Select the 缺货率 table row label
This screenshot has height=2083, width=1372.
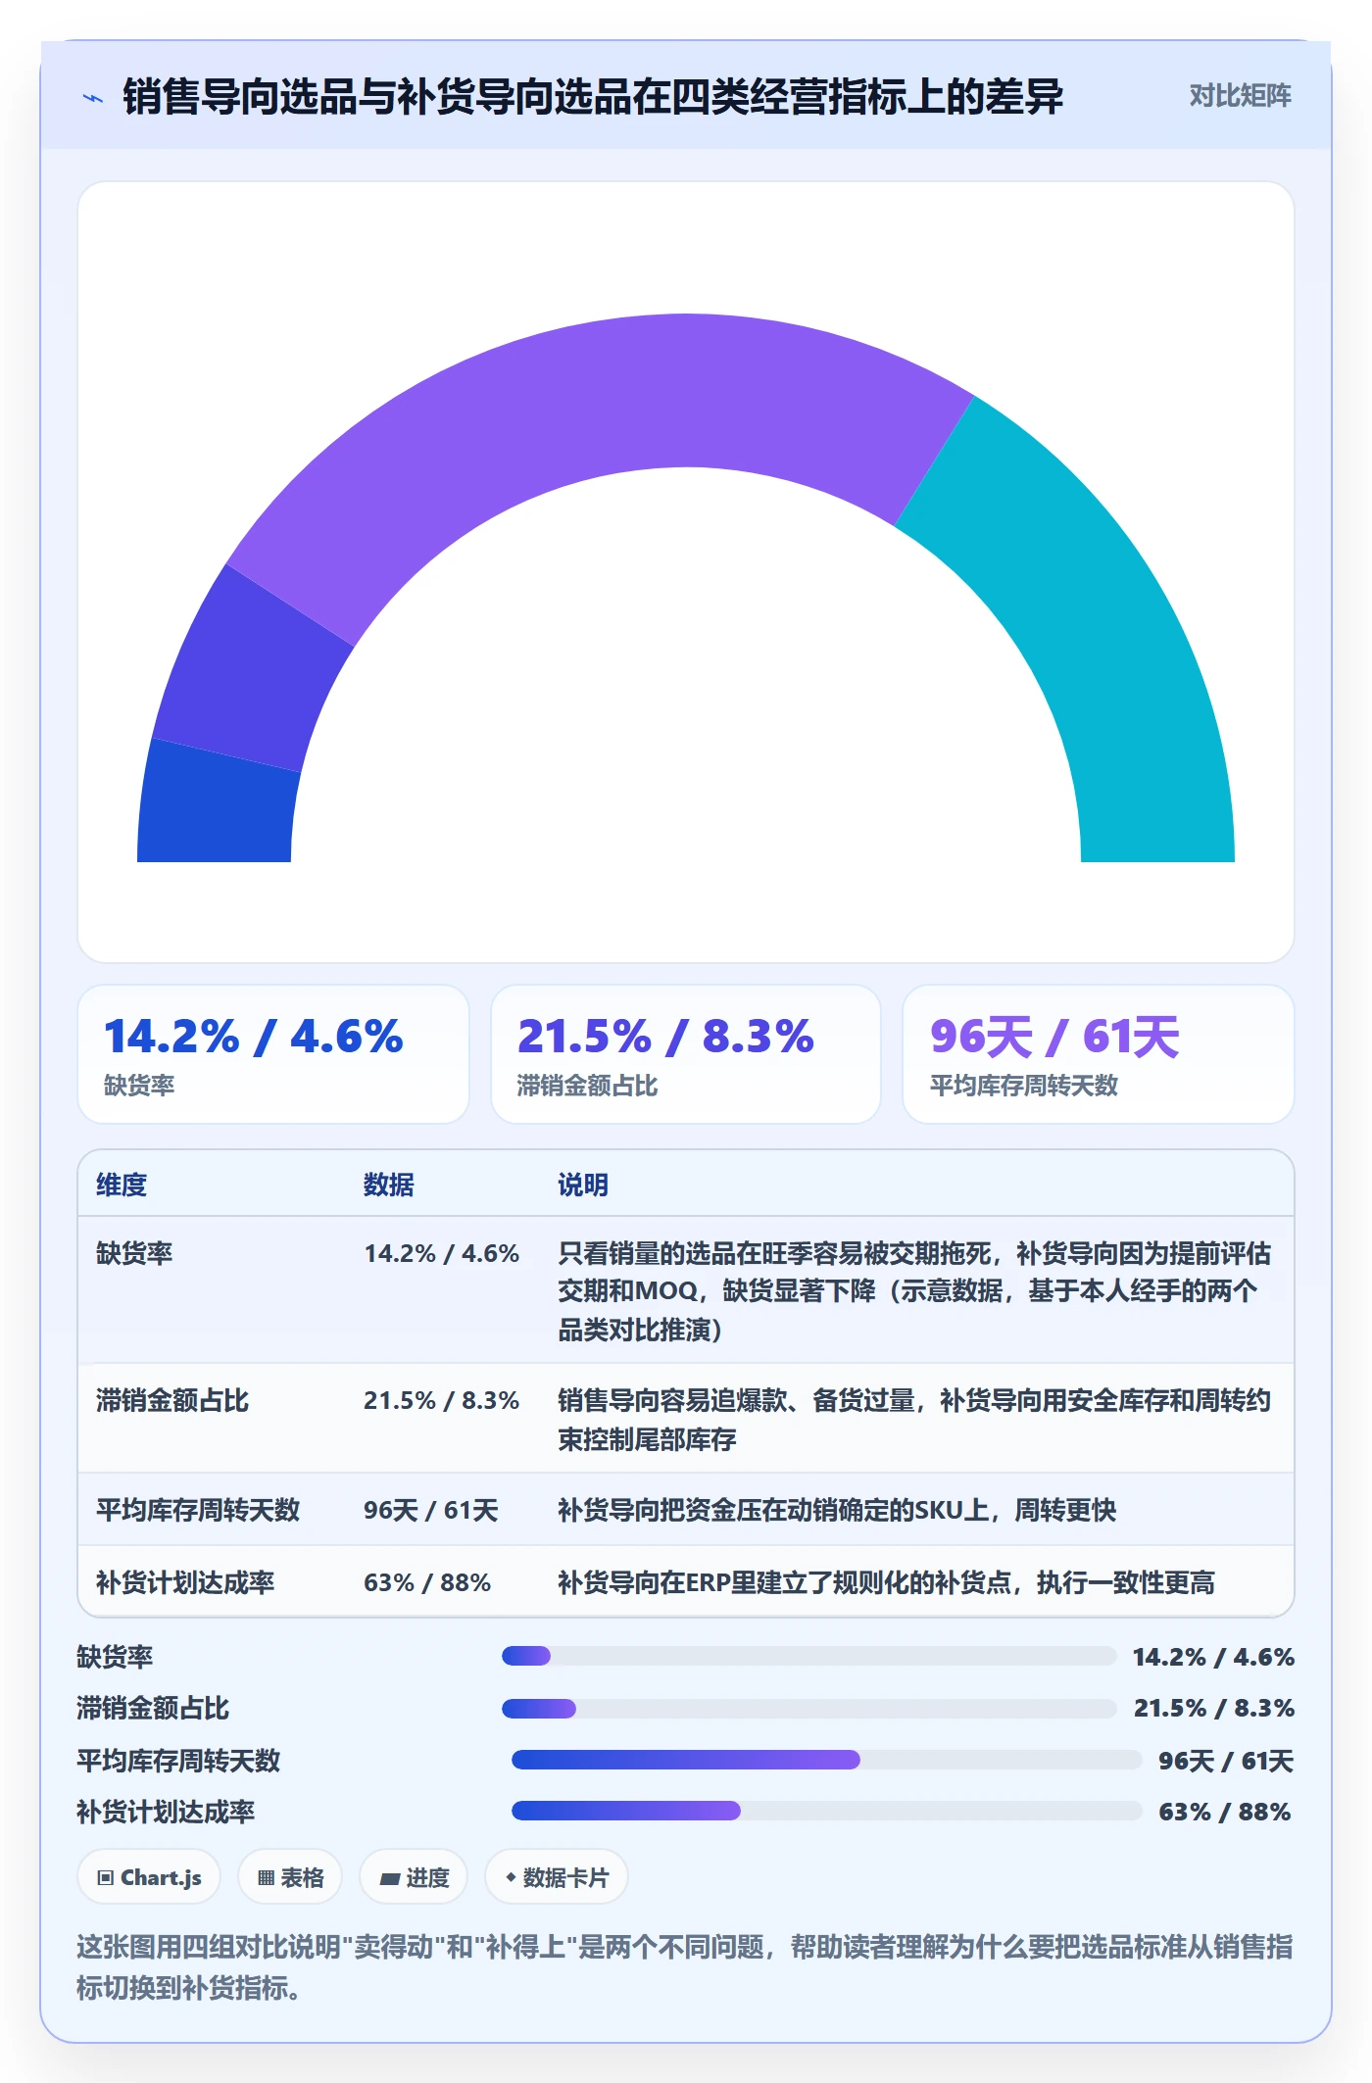134,1253
